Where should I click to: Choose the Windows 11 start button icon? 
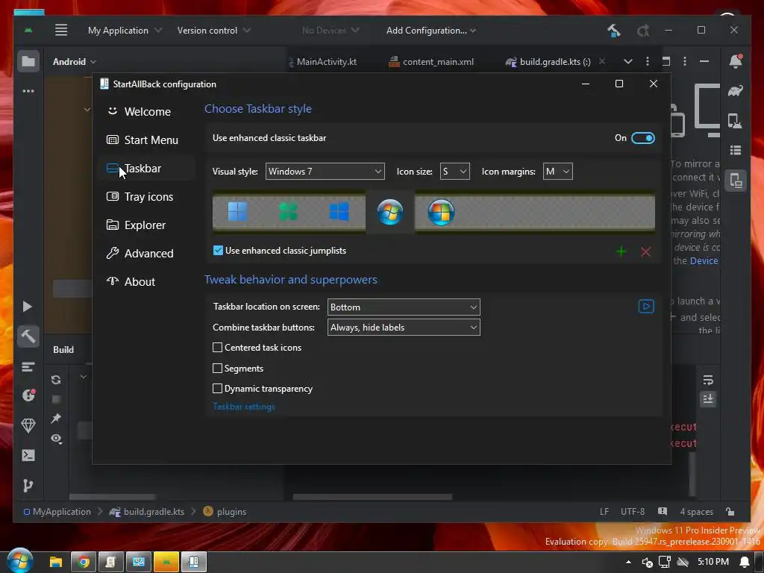[238, 212]
